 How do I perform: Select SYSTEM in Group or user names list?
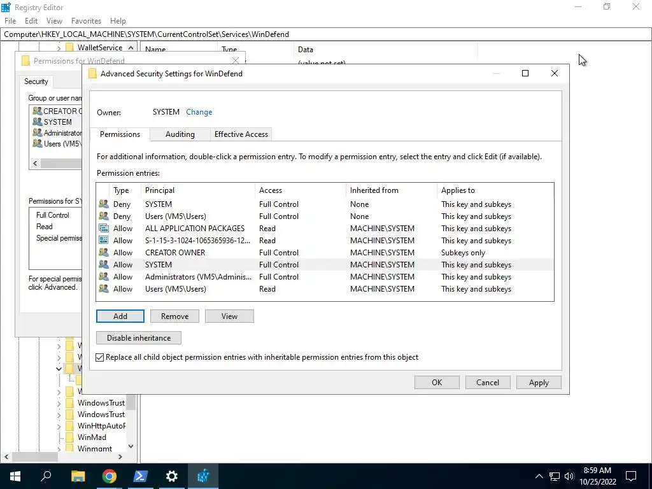[x=57, y=122]
